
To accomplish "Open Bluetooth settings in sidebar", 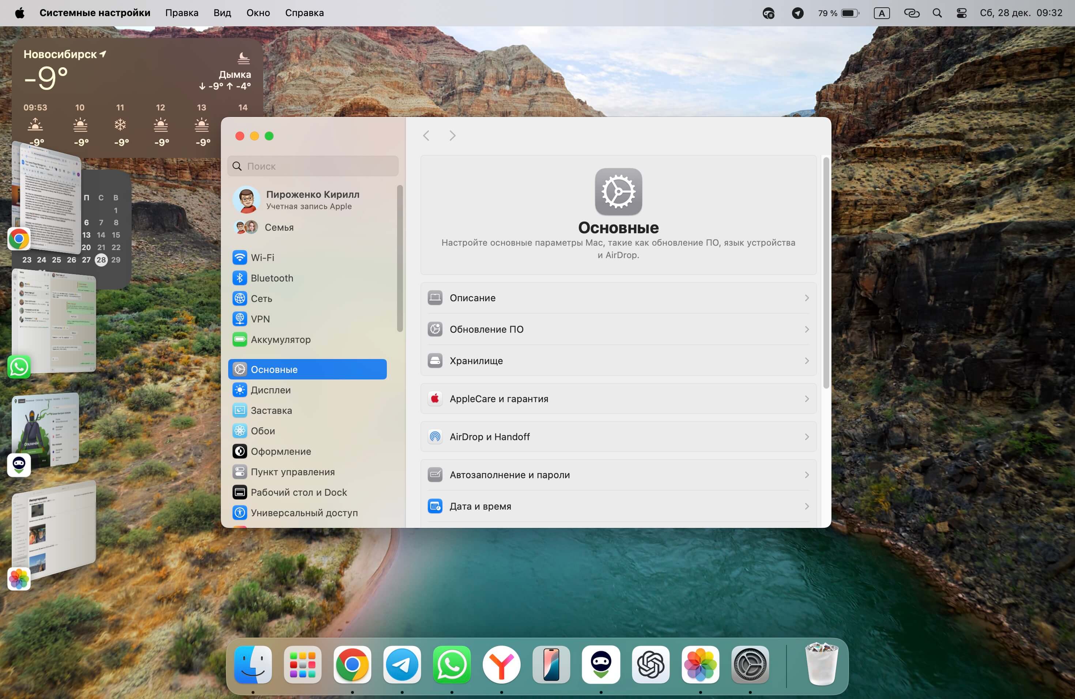I will (271, 278).
